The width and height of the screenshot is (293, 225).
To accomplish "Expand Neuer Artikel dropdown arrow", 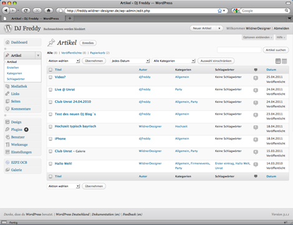I will [x=219, y=28].
